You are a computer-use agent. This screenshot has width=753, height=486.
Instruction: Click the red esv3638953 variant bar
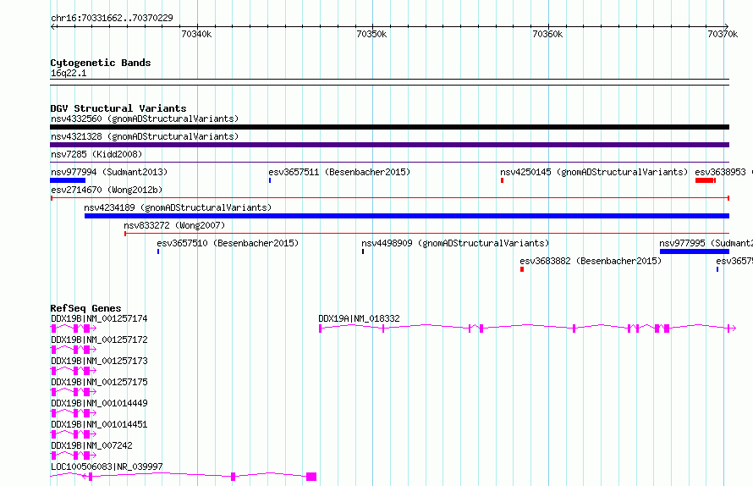(706, 180)
